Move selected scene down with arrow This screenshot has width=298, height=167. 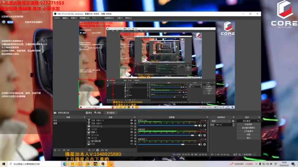tap(68, 150)
